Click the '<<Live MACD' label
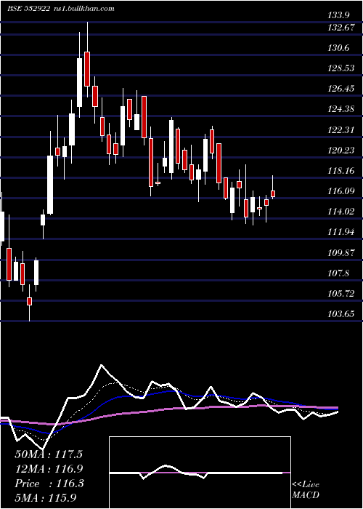The height and width of the screenshot is (509, 363). 306,490
